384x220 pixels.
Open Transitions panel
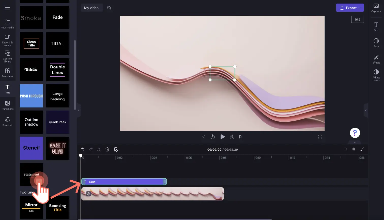tap(8, 105)
